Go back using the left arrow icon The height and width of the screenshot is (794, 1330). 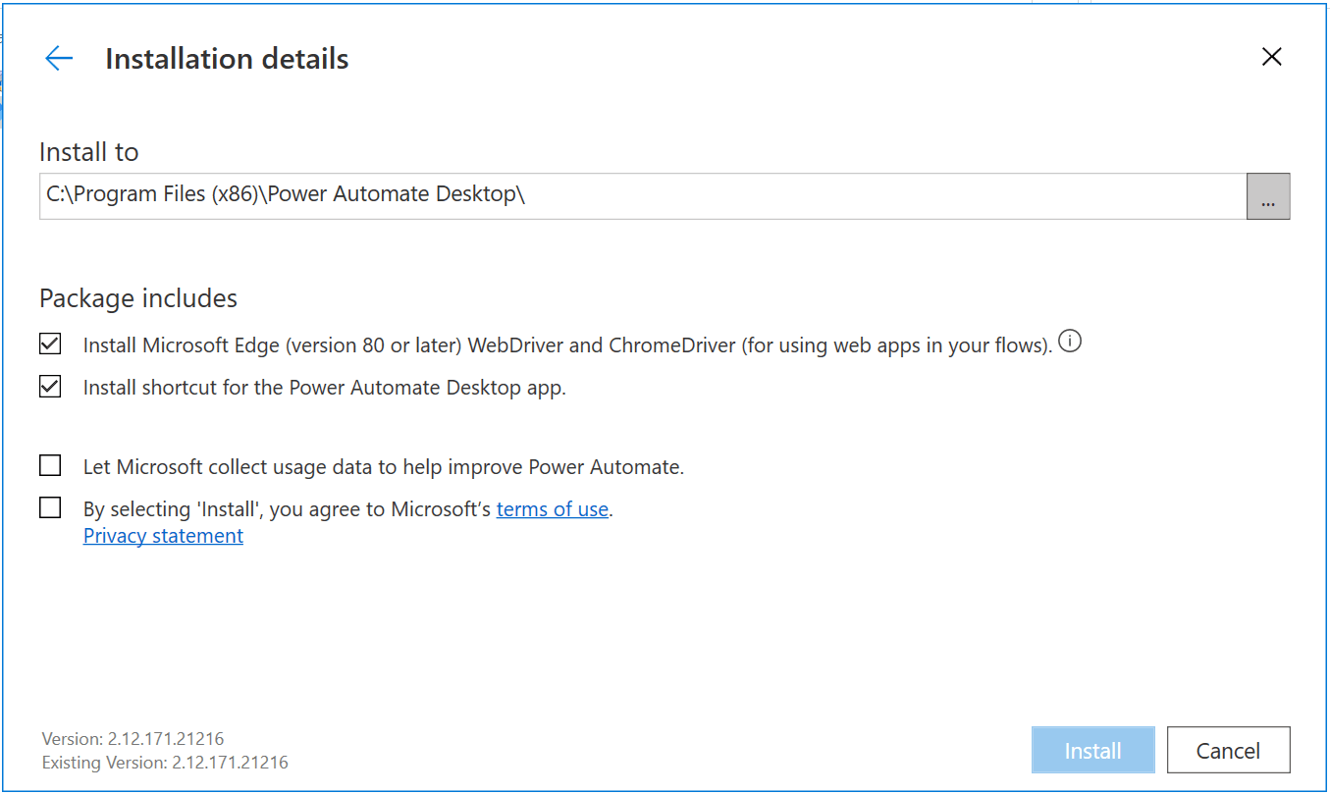click(x=59, y=59)
